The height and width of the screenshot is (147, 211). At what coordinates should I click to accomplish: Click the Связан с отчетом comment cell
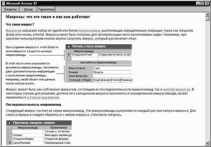[58, 131]
